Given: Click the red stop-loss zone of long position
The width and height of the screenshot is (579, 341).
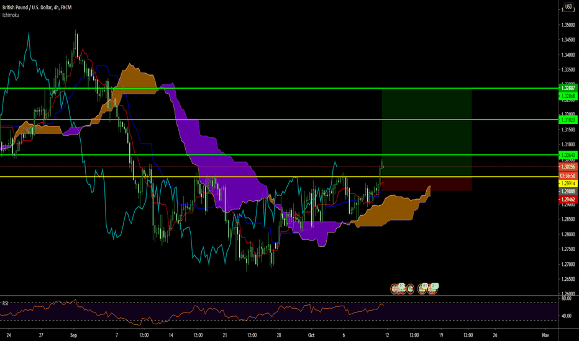Looking at the screenshot, I should coord(427,184).
